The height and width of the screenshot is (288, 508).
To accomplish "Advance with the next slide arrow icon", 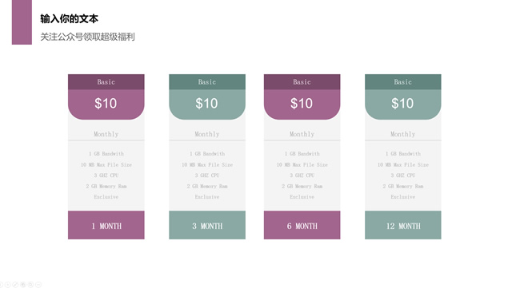I will click(7, 285).
